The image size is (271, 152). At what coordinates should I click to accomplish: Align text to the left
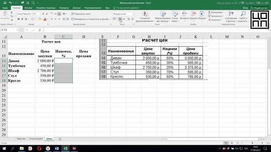(x=52, y=19)
